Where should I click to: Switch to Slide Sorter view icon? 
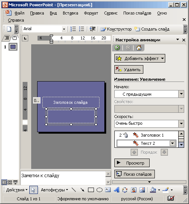[x=10, y=182]
